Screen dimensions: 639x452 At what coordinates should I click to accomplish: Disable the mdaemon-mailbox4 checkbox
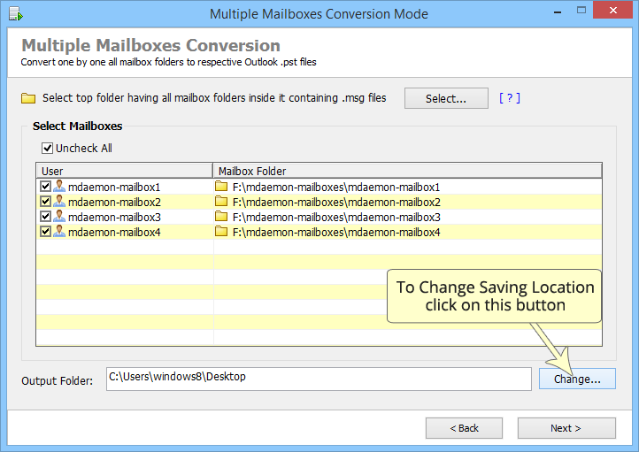[45, 231]
